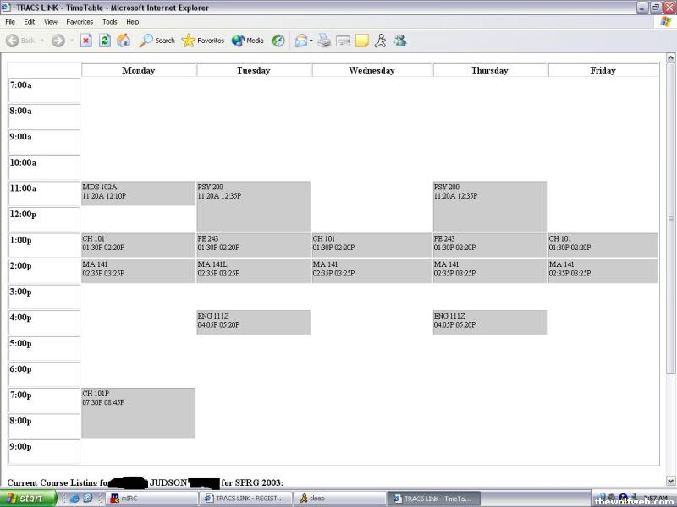Select the Monday CH 101P class block
The image size is (677, 507).
[138, 412]
